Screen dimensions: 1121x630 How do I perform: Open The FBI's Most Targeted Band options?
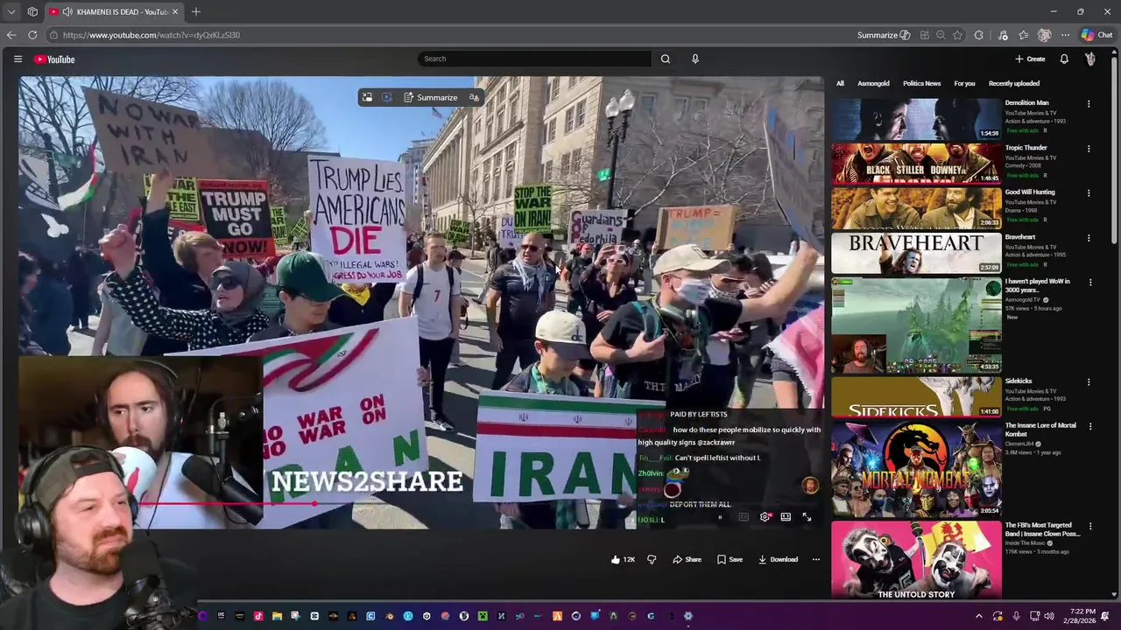point(1089,526)
